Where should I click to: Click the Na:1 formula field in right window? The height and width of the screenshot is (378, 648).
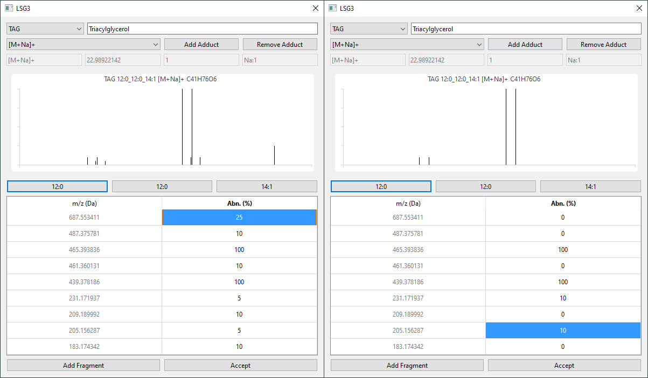pyautogui.click(x=604, y=60)
